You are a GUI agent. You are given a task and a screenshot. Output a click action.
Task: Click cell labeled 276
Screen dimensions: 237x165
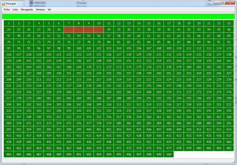(229, 92)
